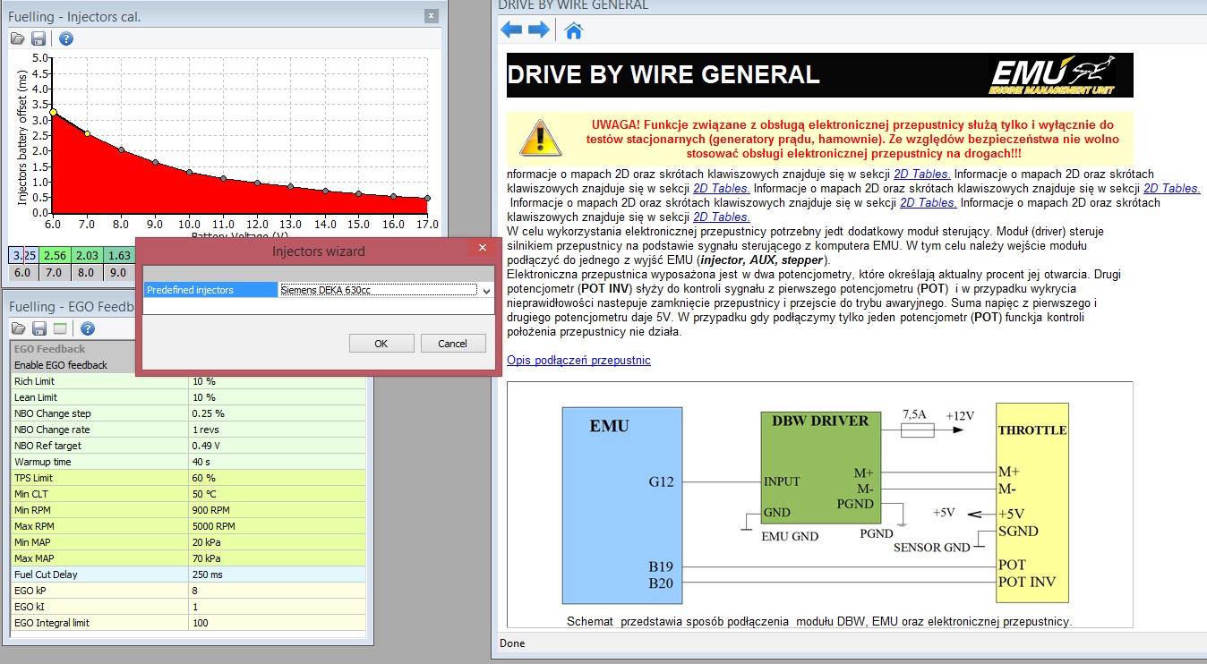1207x664 pixels.
Task: Go back in the help viewer
Action: click(511, 30)
